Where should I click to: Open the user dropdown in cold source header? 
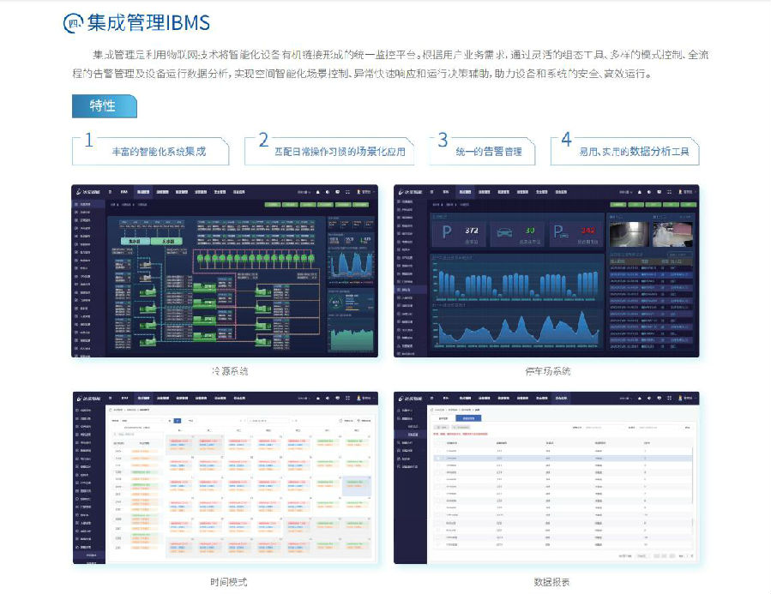coord(364,193)
